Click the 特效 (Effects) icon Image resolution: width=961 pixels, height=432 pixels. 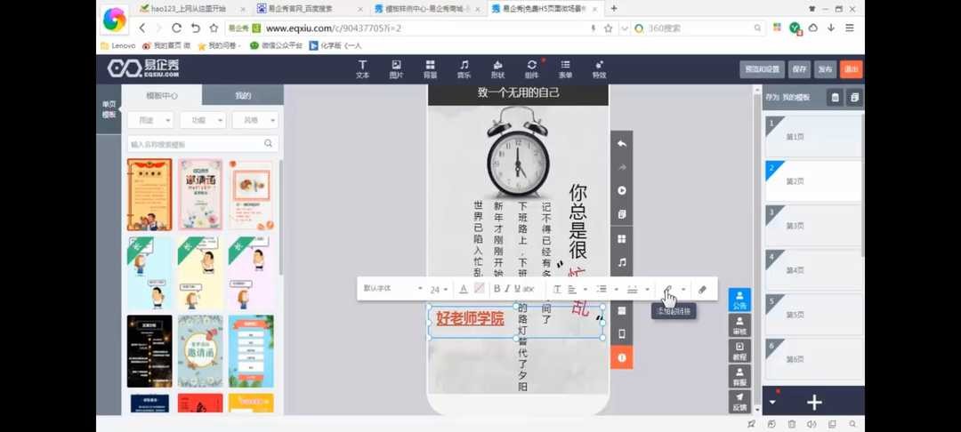coord(599,69)
